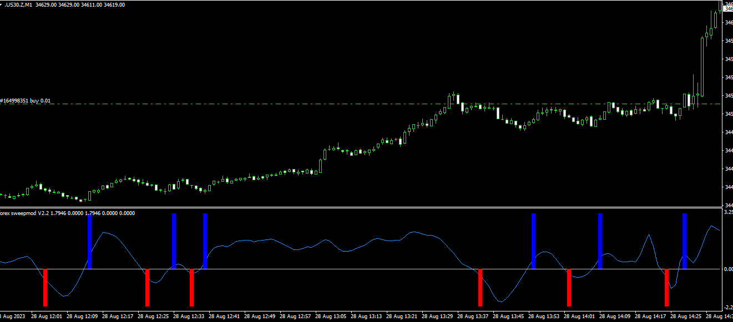Click the blue signal bar nearest 28 Aug 14:09
This screenshot has height=322, width=733.
[x=600, y=241]
